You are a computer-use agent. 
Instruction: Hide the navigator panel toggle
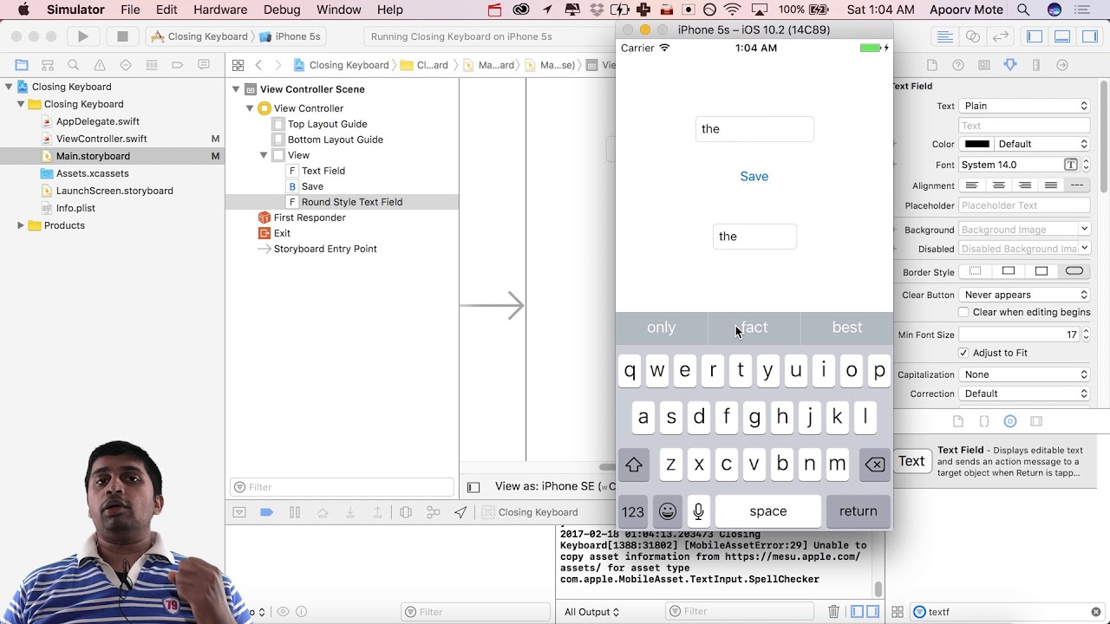tap(1035, 36)
